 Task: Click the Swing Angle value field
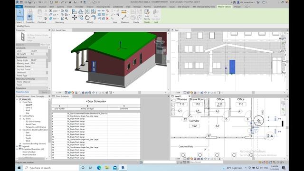[38, 60]
